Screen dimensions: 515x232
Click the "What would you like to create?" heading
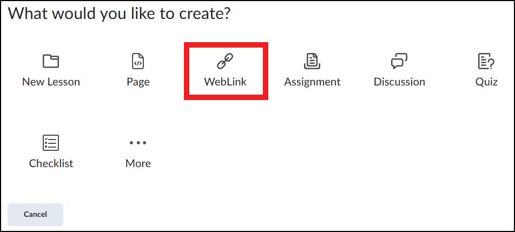pyautogui.click(x=119, y=13)
